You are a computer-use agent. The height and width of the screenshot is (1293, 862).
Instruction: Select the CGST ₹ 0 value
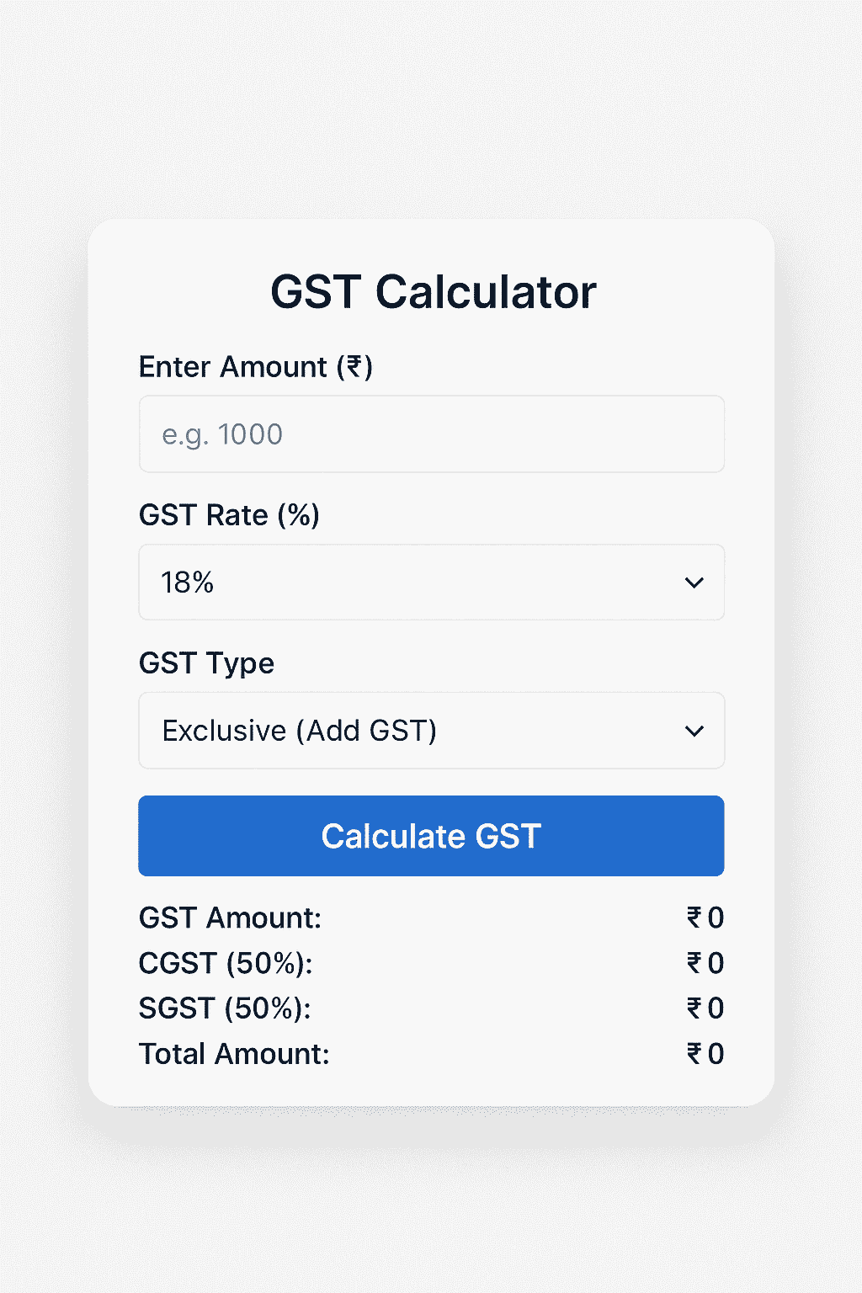tap(705, 963)
